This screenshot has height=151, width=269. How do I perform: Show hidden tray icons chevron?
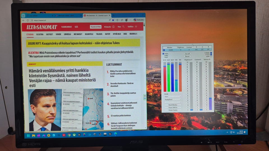pyautogui.click(x=227, y=132)
